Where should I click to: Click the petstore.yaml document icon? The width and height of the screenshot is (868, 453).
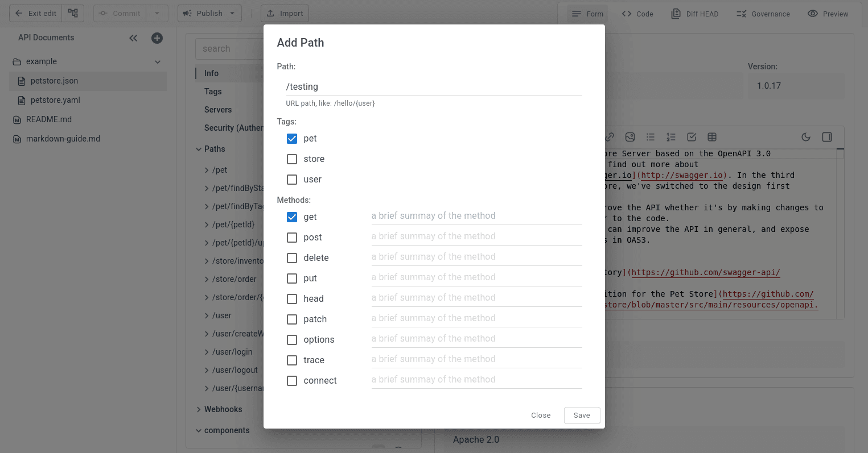22,101
